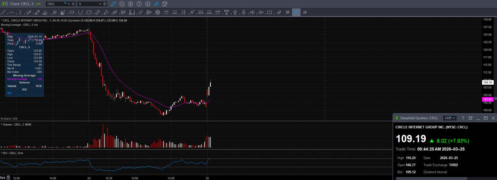
Task: Click the Moving Average - CRCL study title
Action: click(19, 25)
